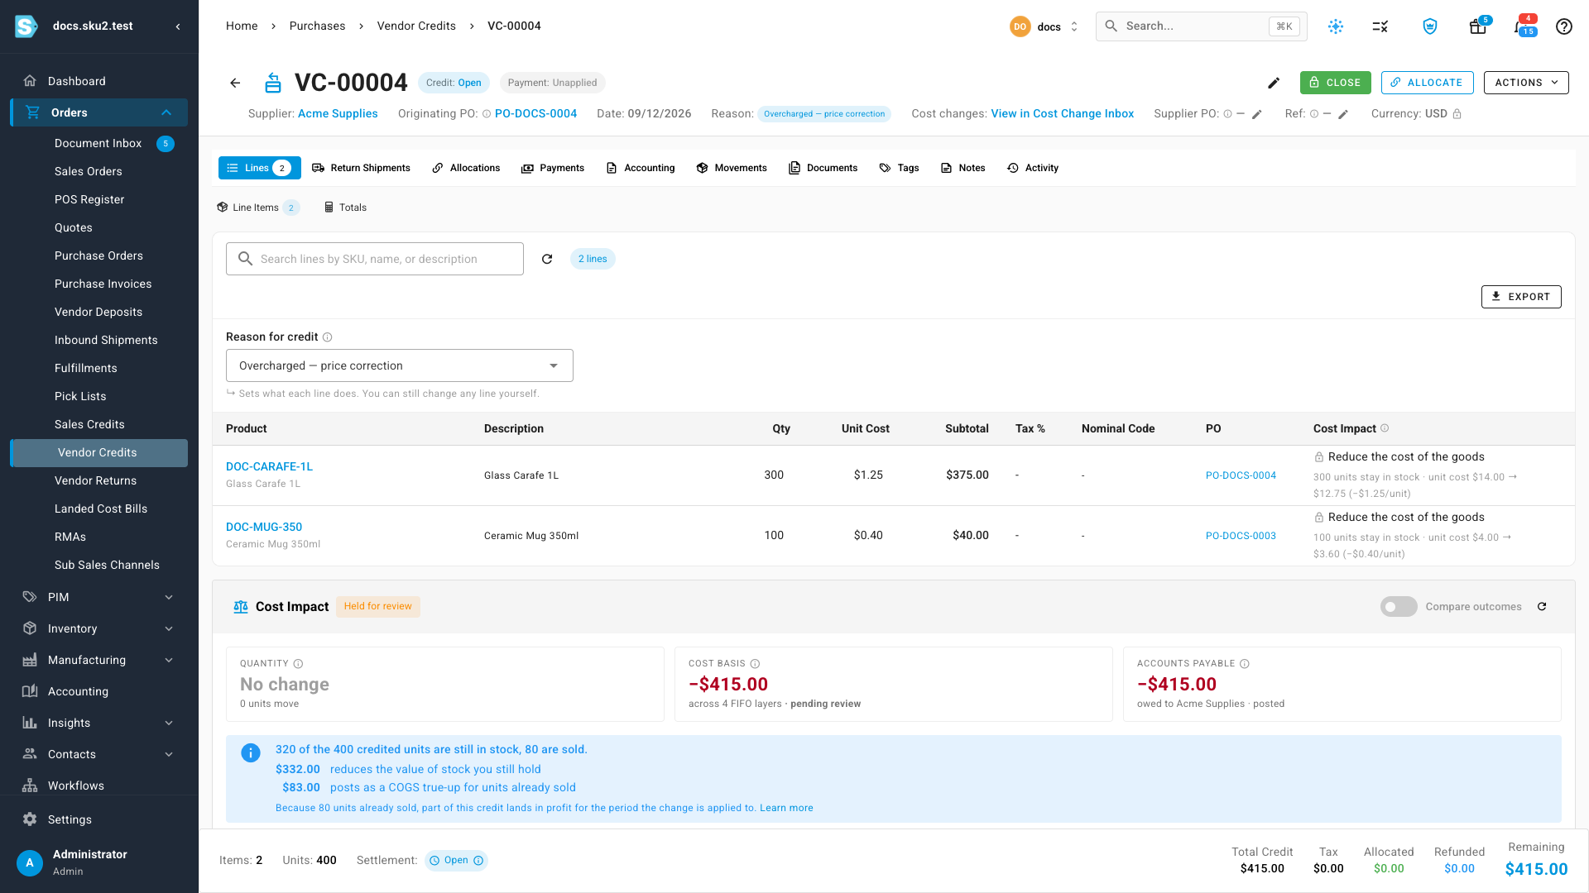This screenshot has width=1589, height=893.
Task: Click info icon next to Cost Impact column header
Action: pyautogui.click(x=1385, y=428)
